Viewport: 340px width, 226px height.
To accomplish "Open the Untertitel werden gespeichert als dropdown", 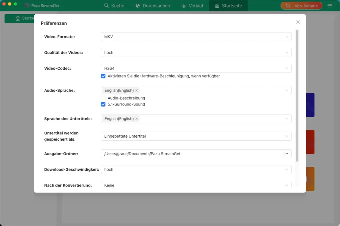I will [196, 136].
